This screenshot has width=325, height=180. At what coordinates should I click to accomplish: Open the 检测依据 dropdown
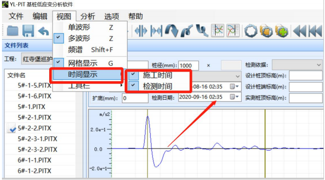pos(297,65)
